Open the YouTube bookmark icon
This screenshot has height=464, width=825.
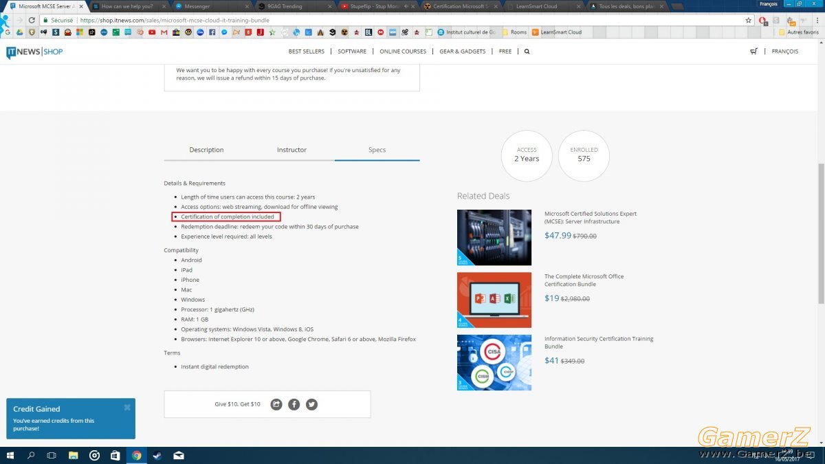click(152, 32)
